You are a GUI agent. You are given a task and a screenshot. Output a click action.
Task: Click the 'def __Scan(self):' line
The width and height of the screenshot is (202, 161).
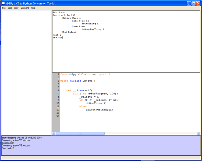pyautogui.click(x=80, y=90)
